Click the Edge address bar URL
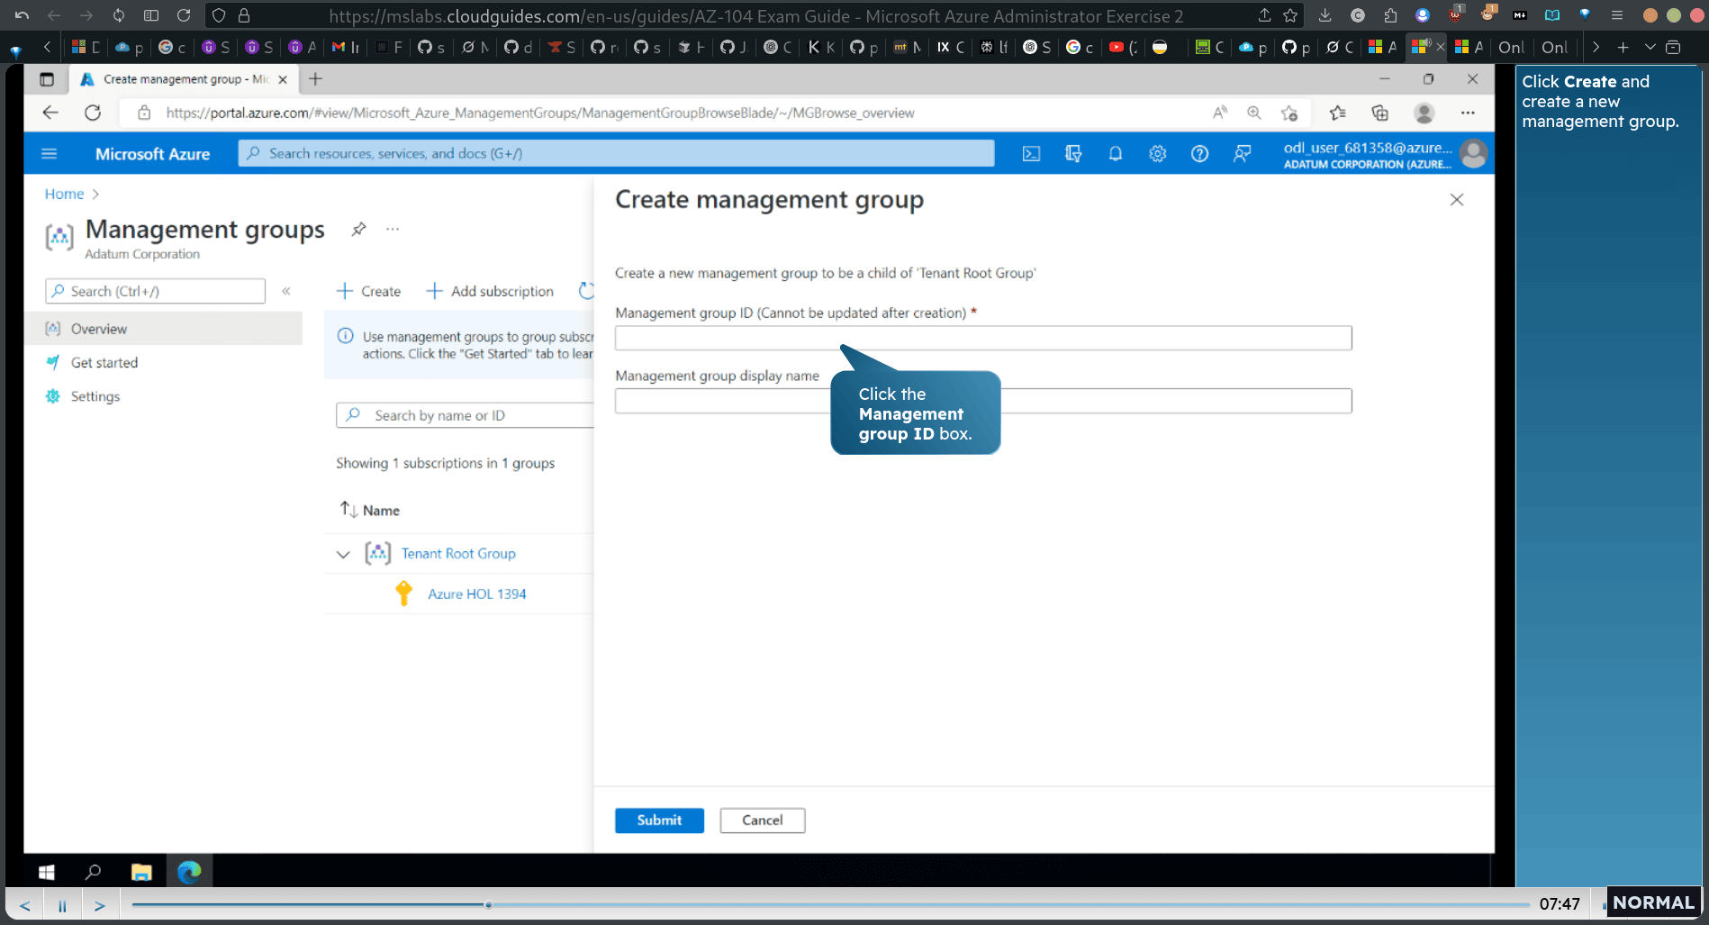Viewport: 1709px width, 925px height. coord(539,113)
